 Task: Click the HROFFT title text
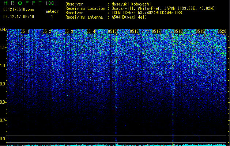23,3
